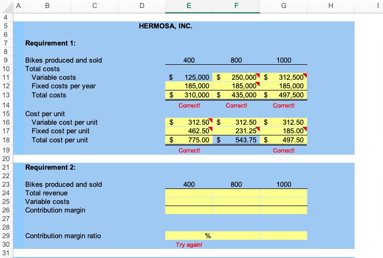Click Contribution margin input for 1000 bikes
This screenshot has height=258, width=383.
pyautogui.click(x=284, y=210)
